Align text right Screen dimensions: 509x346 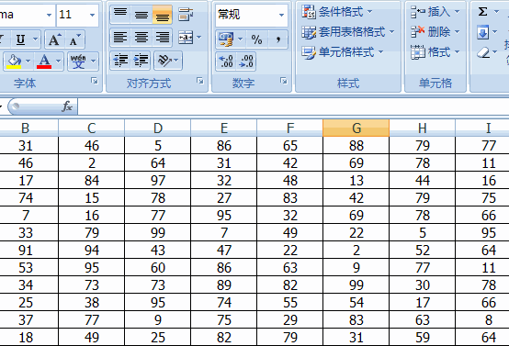162,38
